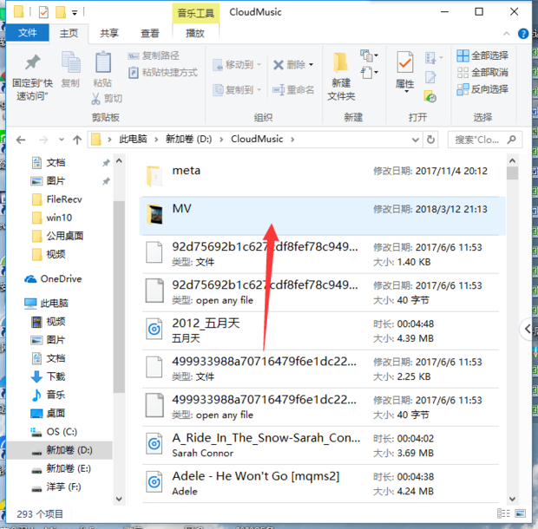The width and height of the screenshot is (538, 529).
Task: Open Customize Quick Access Toolbar dropdown
Action: coord(75,13)
